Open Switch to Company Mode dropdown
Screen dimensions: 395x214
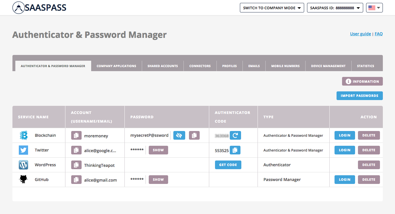[272, 8]
